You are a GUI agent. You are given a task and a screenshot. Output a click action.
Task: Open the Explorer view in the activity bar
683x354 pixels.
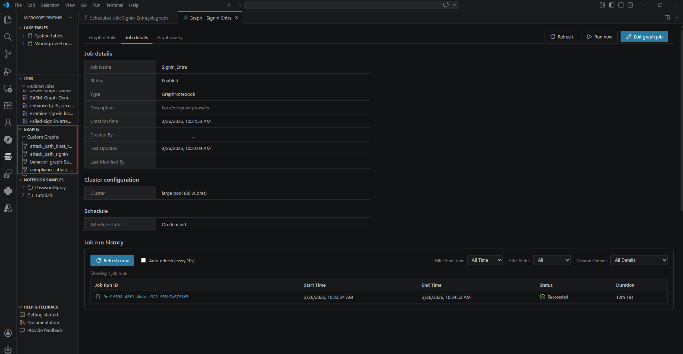pos(8,20)
